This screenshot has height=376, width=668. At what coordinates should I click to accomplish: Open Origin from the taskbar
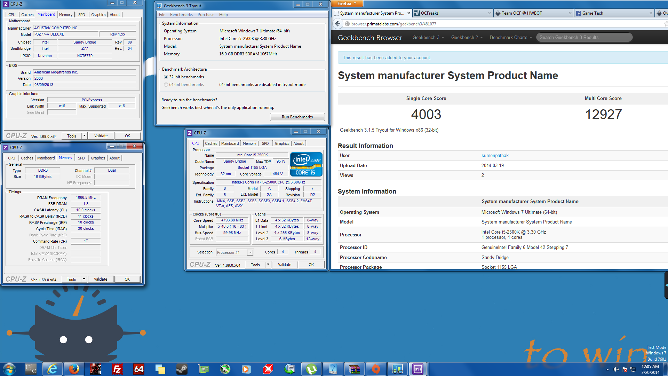click(376, 369)
